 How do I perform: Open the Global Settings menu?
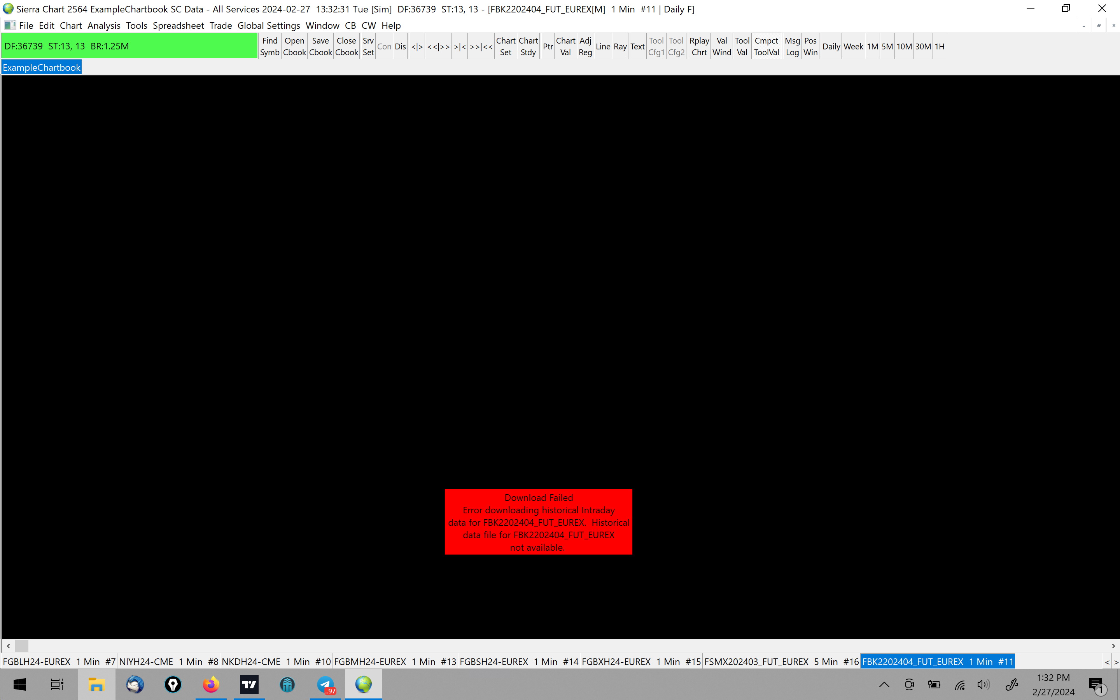268,25
